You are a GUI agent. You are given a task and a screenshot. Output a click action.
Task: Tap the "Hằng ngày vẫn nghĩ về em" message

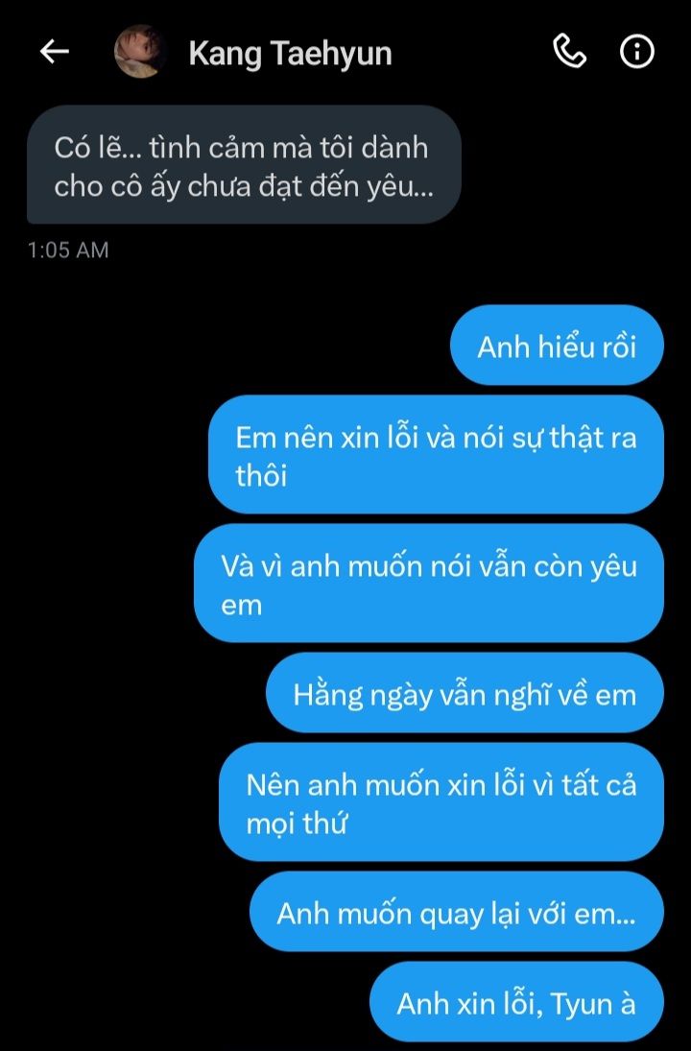click(x=465, y=693)
